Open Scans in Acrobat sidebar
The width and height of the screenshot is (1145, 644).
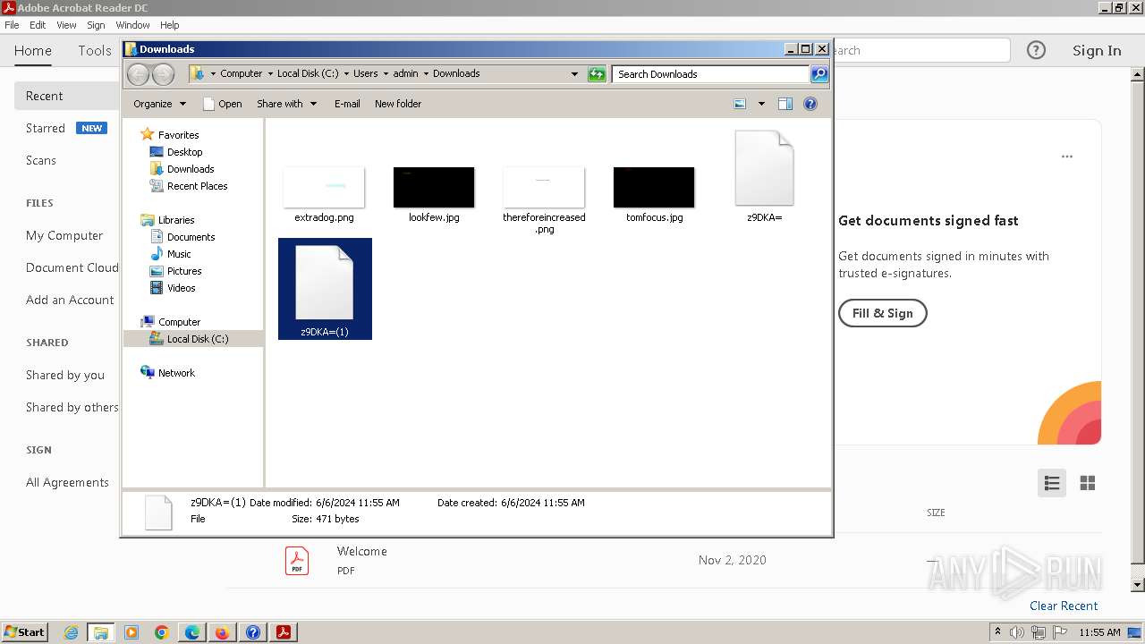tap(41, 160)
